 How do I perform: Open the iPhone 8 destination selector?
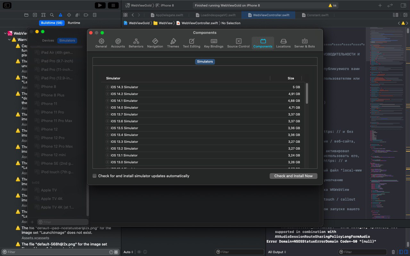165,5
